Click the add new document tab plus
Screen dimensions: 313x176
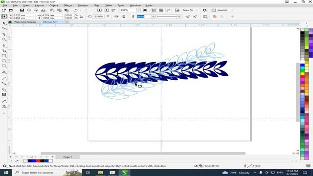[x=67, y=22]
